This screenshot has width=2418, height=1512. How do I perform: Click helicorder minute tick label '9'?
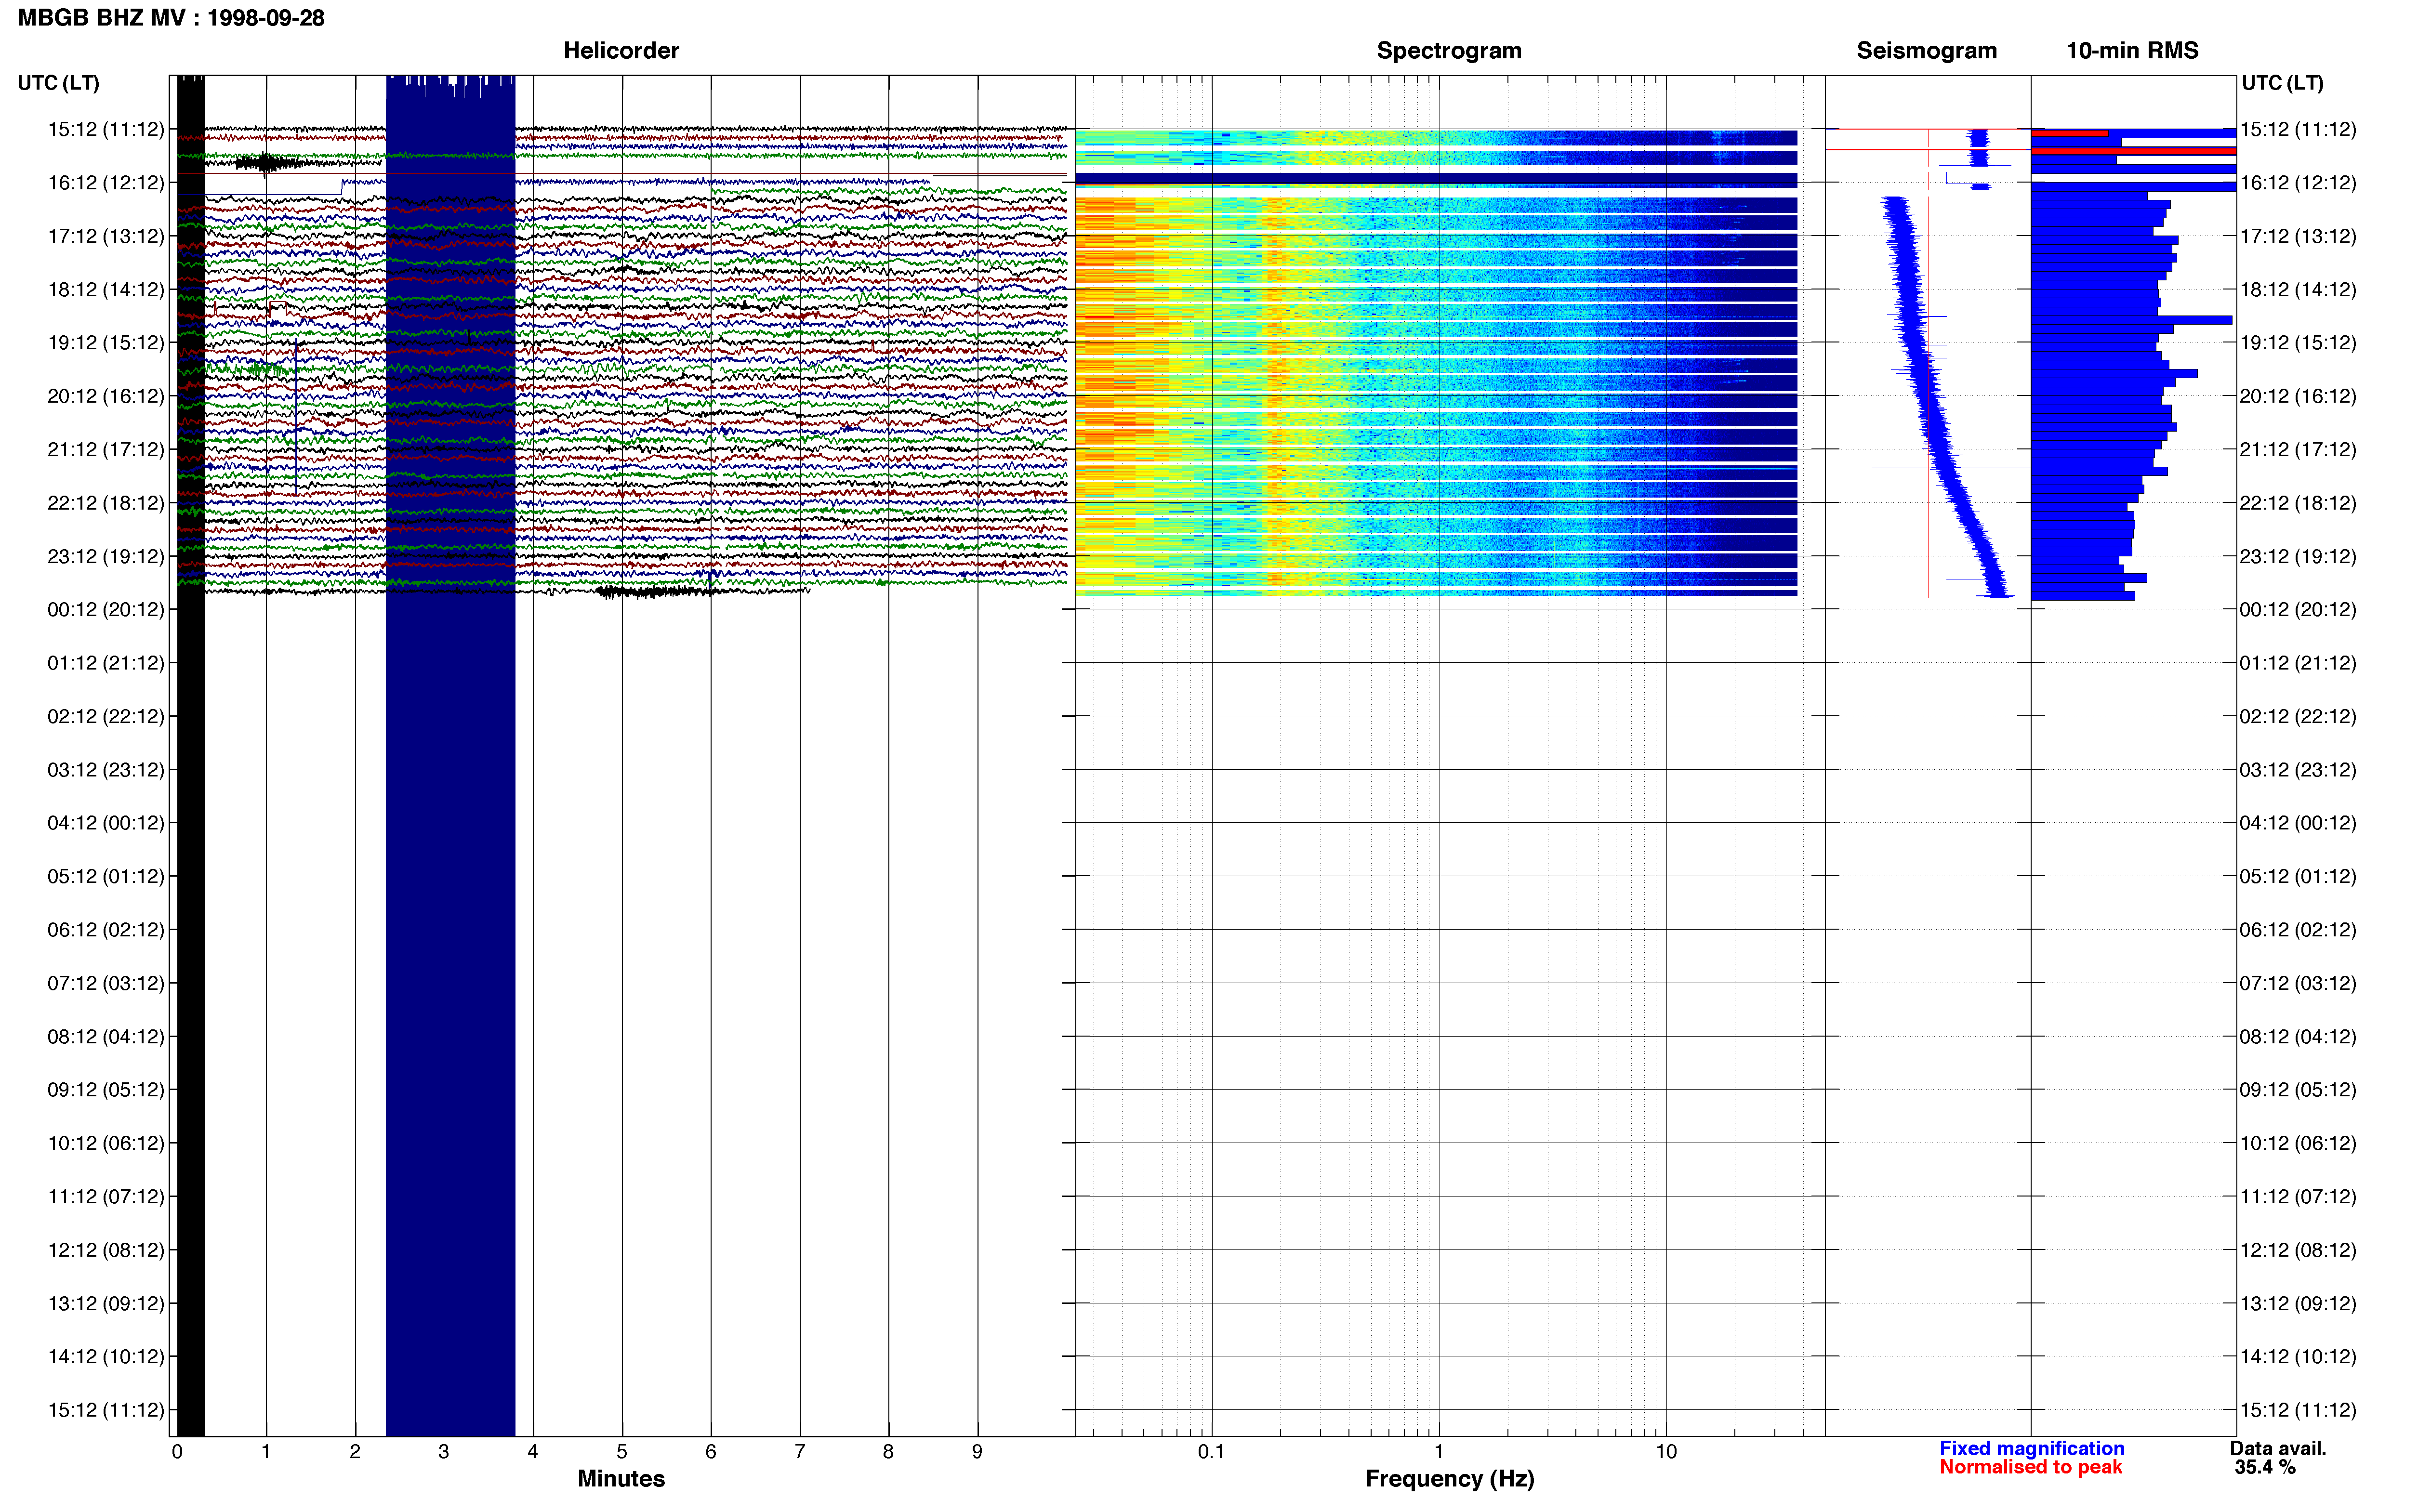pos(977,1452)
